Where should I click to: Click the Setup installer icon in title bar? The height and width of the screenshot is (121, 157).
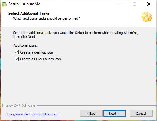click(x=4, y=4)
